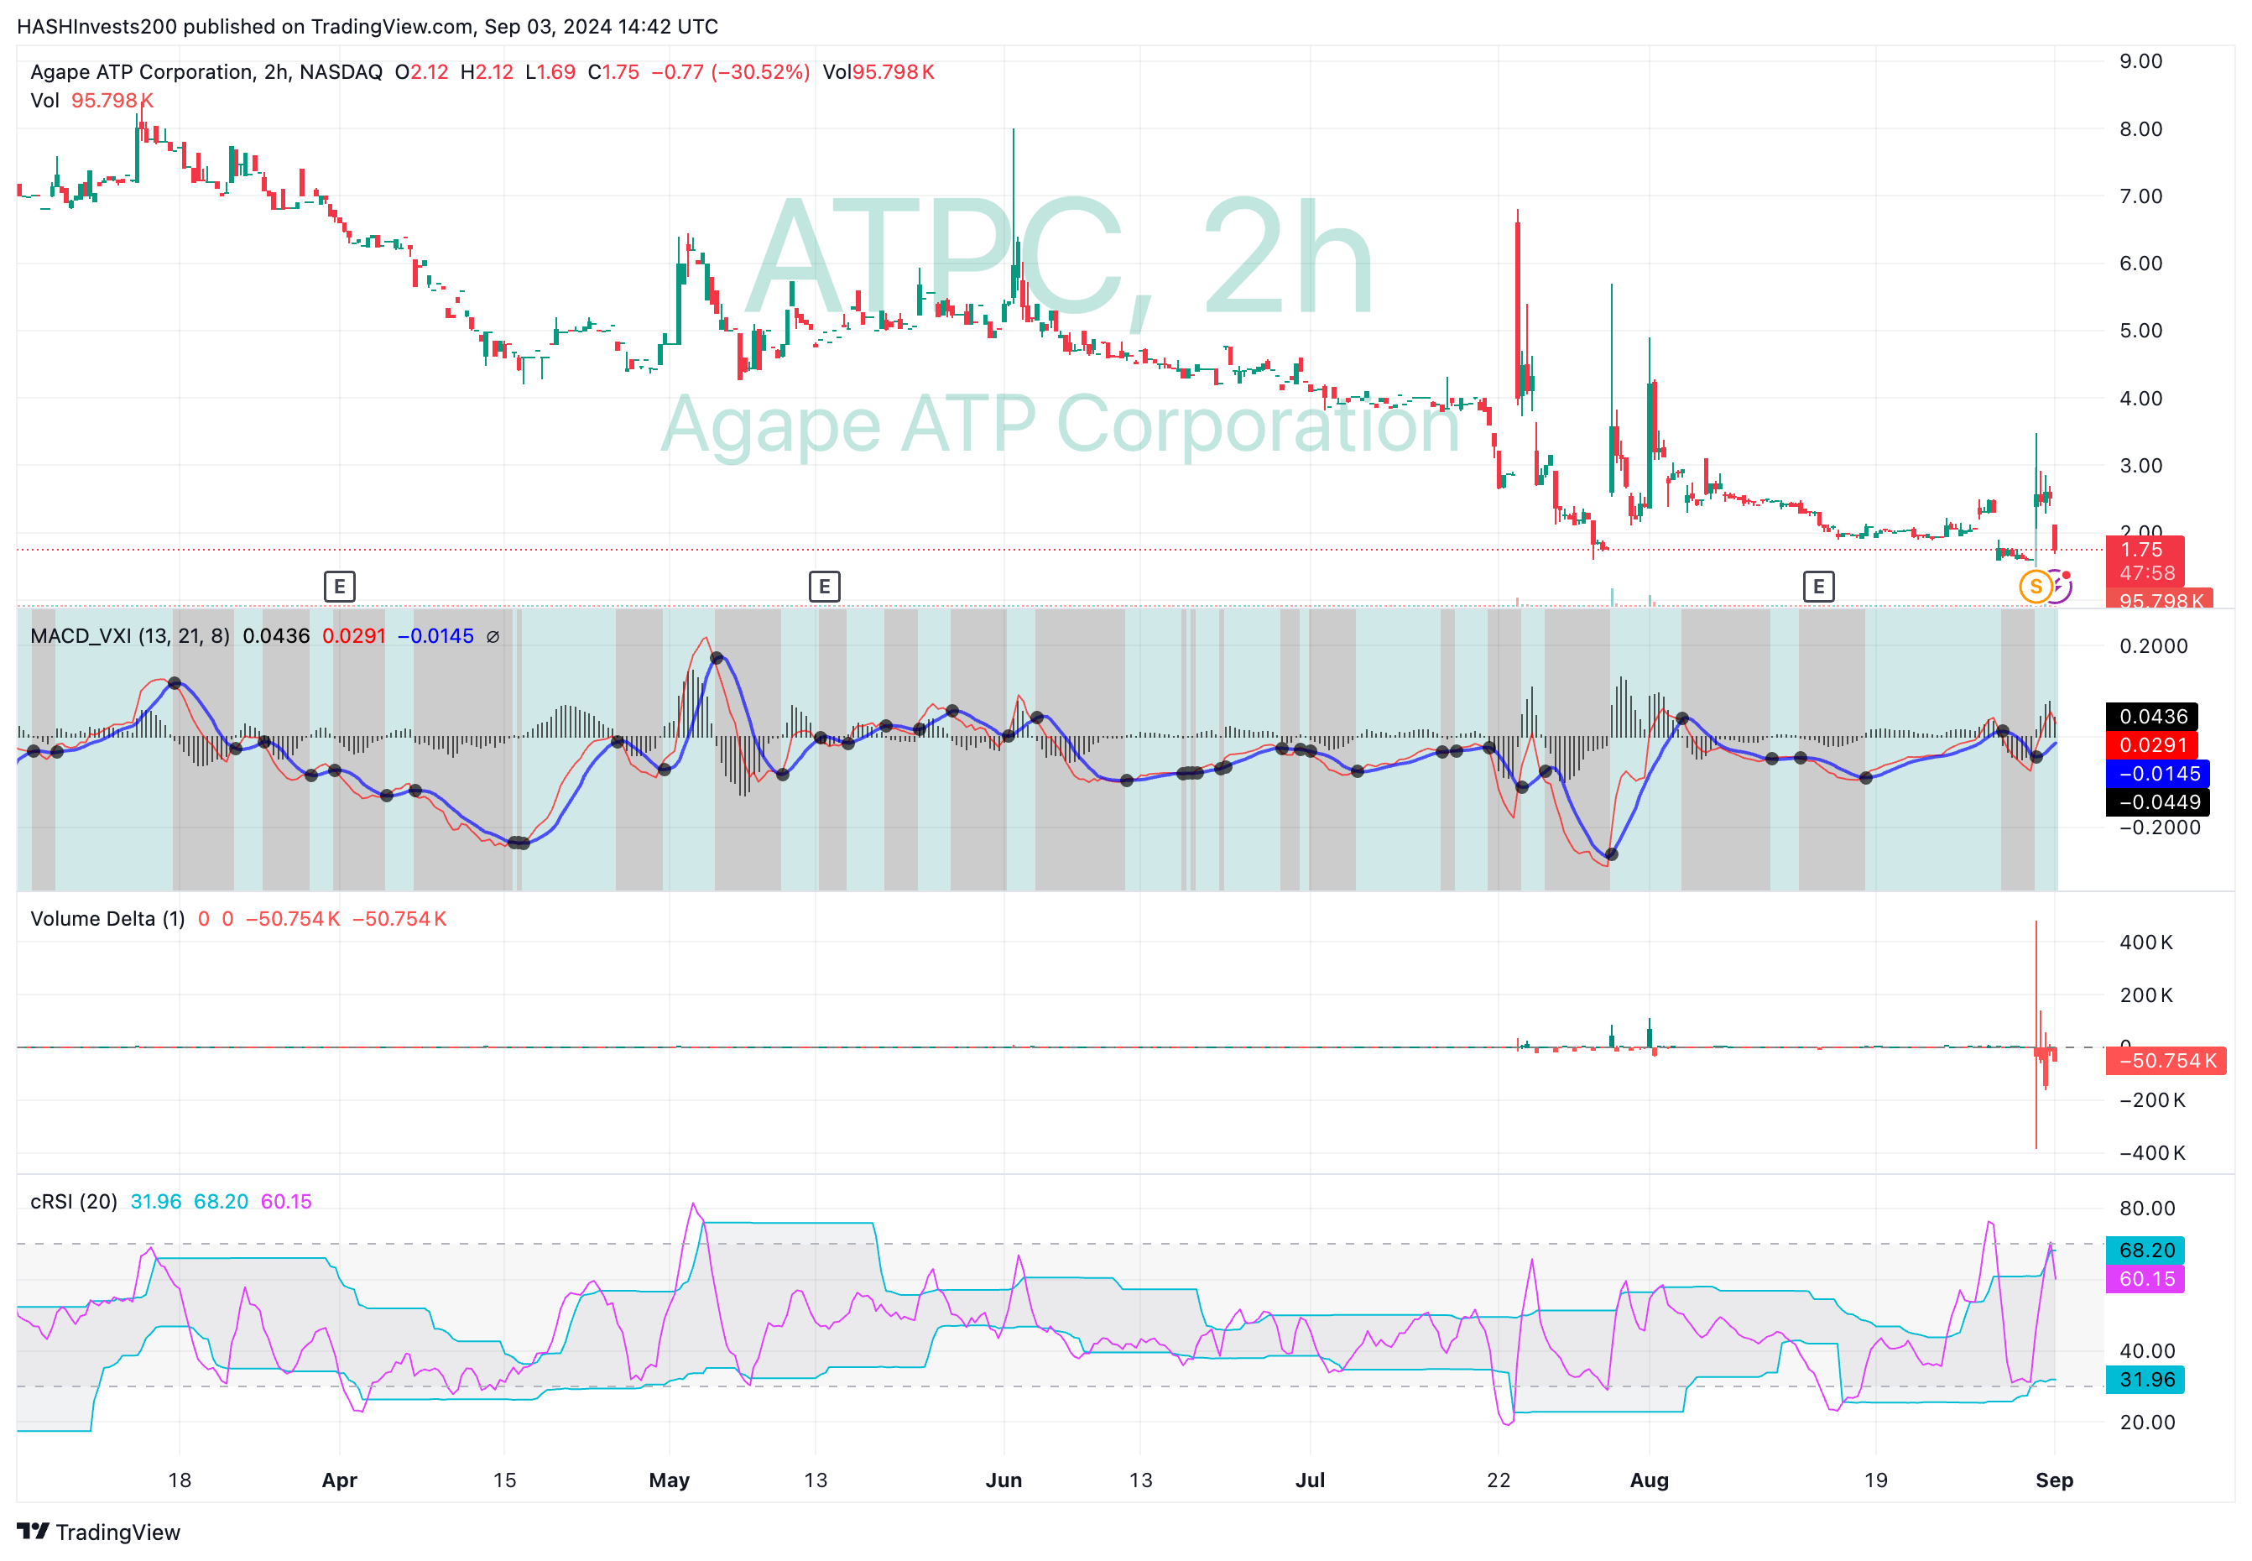
Task: Click the black −0.0449 label on the MACD scale
Action: (x=2158, y=802)
